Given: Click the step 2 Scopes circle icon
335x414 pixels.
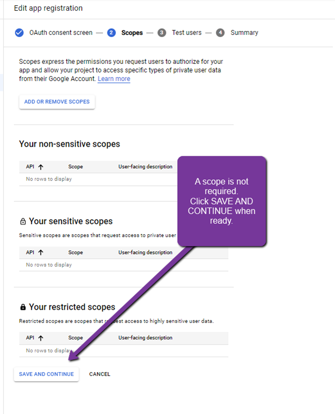Looking at the screenshot, I should coord(112,33).
